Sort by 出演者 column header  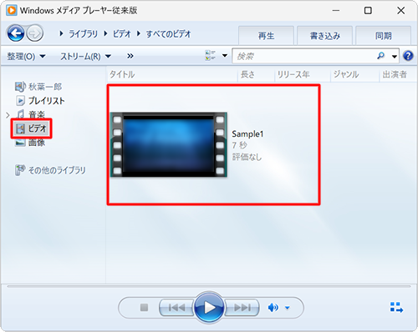398,74
